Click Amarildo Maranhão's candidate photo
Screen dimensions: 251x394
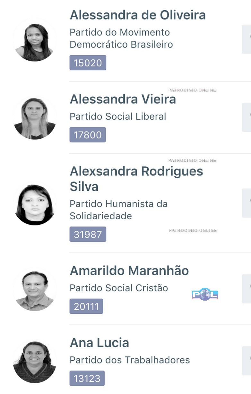35,290
